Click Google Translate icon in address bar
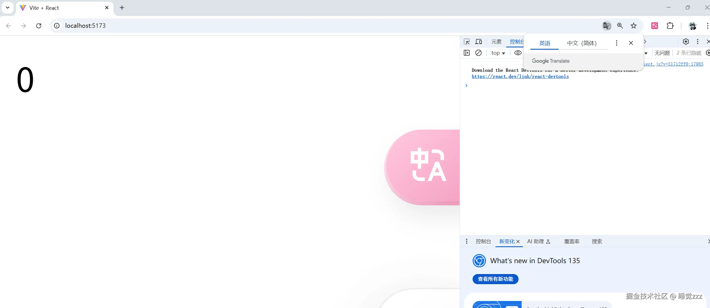Viewport: 710px width, 308px height. point(607,26)
